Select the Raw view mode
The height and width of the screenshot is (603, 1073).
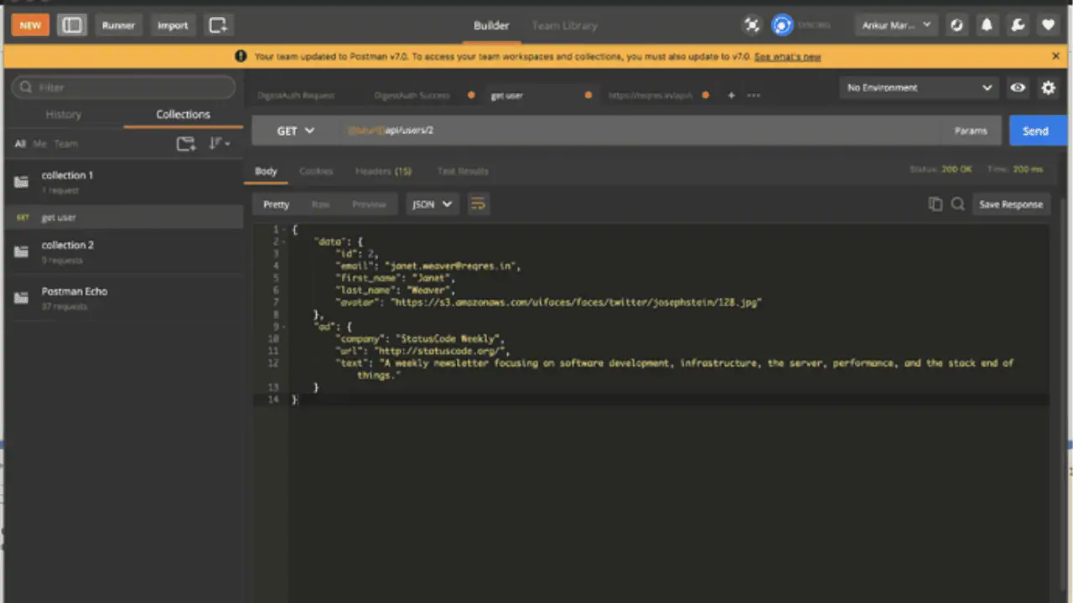coord(320,204)
